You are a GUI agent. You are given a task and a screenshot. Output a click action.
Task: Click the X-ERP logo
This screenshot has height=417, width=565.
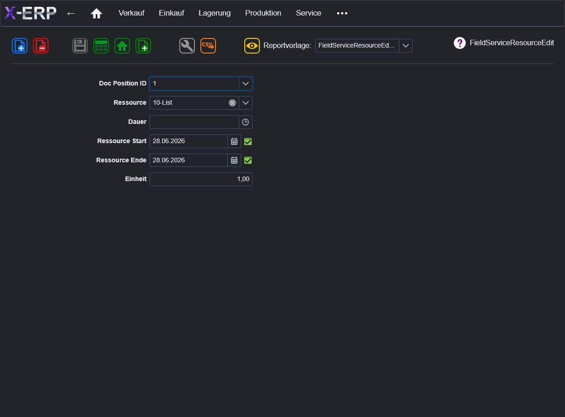[x=30, y=13]
